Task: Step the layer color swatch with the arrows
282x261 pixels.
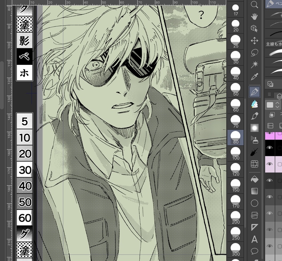Action: (x=277, y=105)
